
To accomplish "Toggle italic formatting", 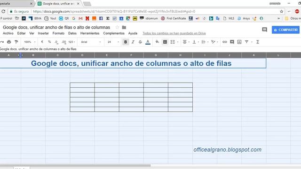I will point(133,42).
